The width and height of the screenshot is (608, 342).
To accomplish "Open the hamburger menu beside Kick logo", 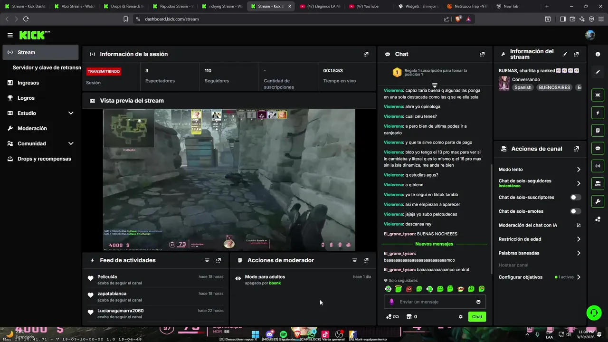I will click(10, 35).
